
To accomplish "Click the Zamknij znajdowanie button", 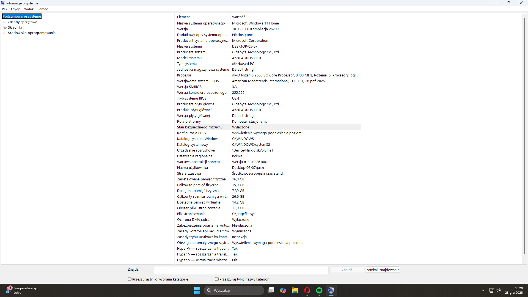I will pyautogui.click(x=383, y=270).
